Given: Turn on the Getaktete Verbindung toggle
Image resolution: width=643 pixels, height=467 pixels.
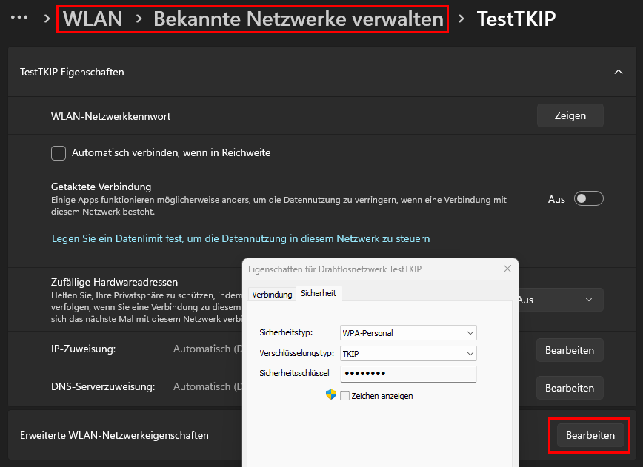Looking at the screenshot, I should coord(589,198).
